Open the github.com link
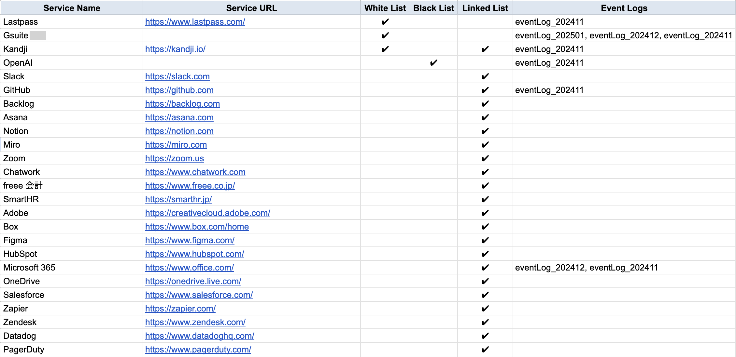736x357 pixels. pyautogui.click(x=179, y=90)
